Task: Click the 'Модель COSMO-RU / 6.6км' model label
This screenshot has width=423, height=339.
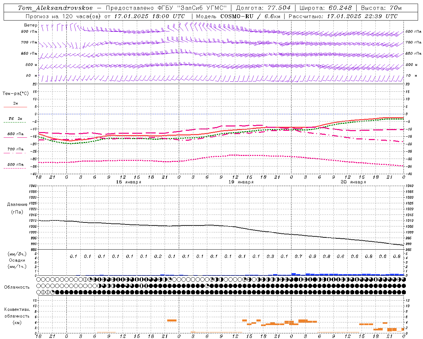Action: (238, 16)
